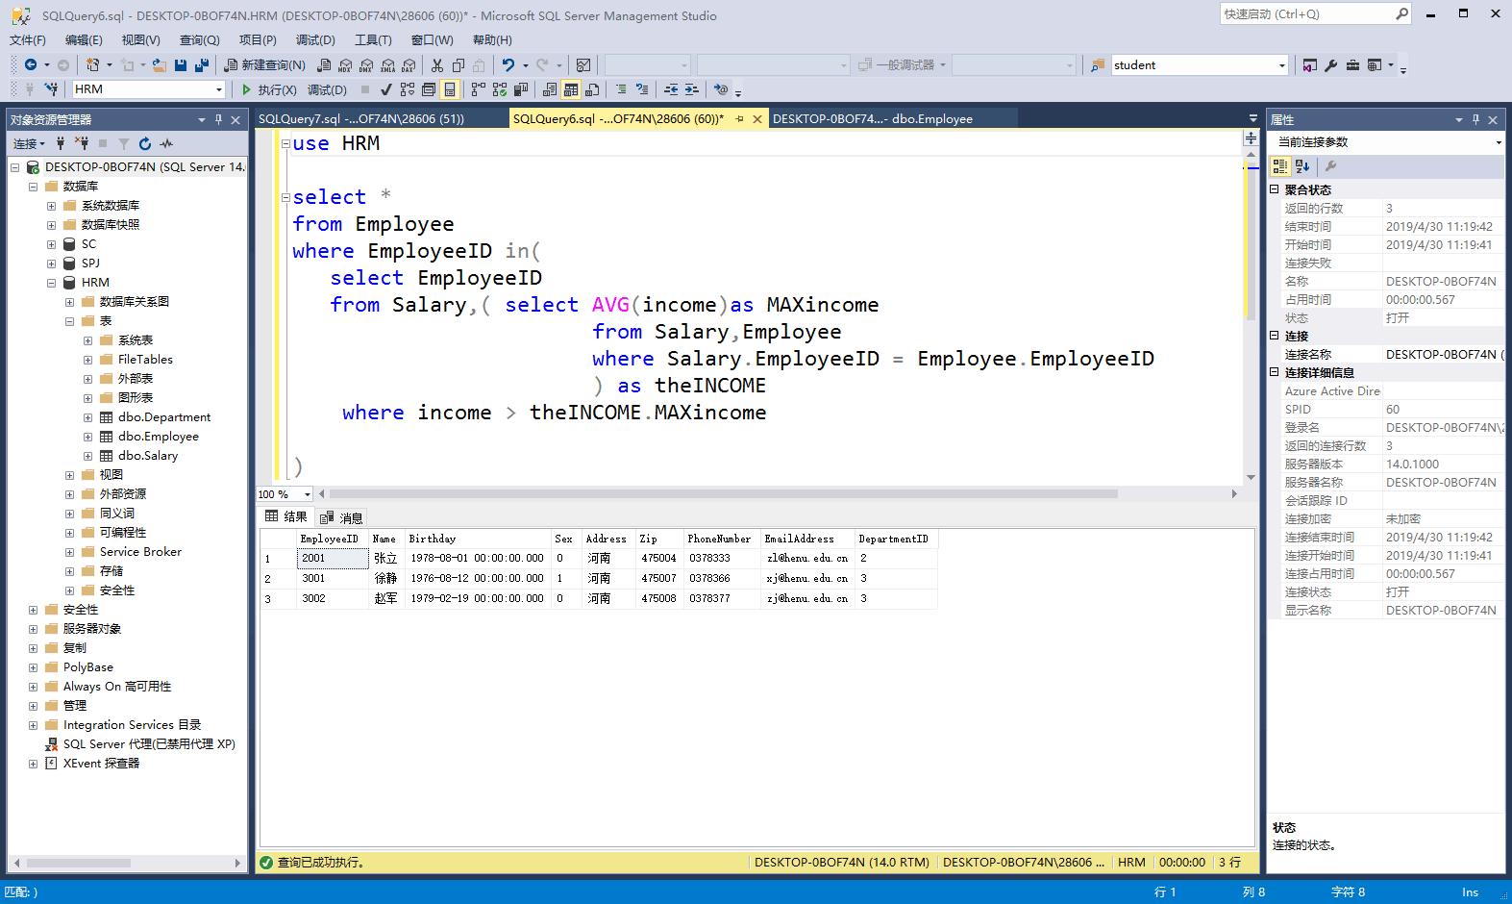Toggle results to file icon
The image size is (1512, 904).
point(592,89)
